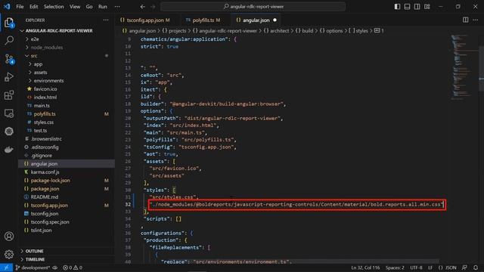Click the styles breadcrumb segment
This screenshot has width=484, height=272.
coord(358,31)
